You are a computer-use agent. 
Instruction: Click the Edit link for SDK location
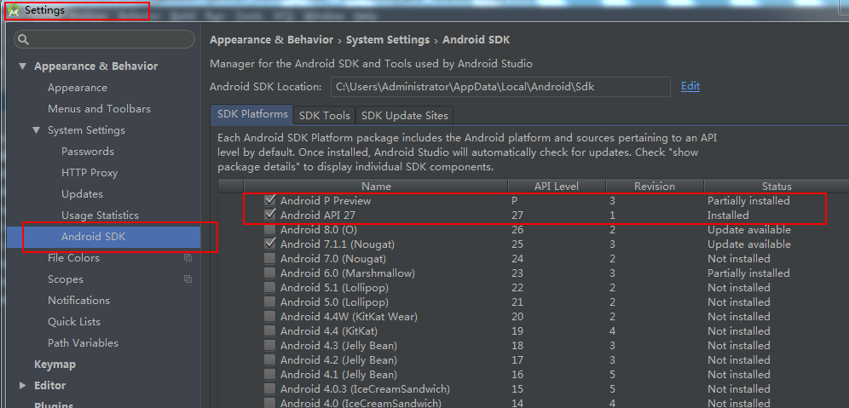690,86
